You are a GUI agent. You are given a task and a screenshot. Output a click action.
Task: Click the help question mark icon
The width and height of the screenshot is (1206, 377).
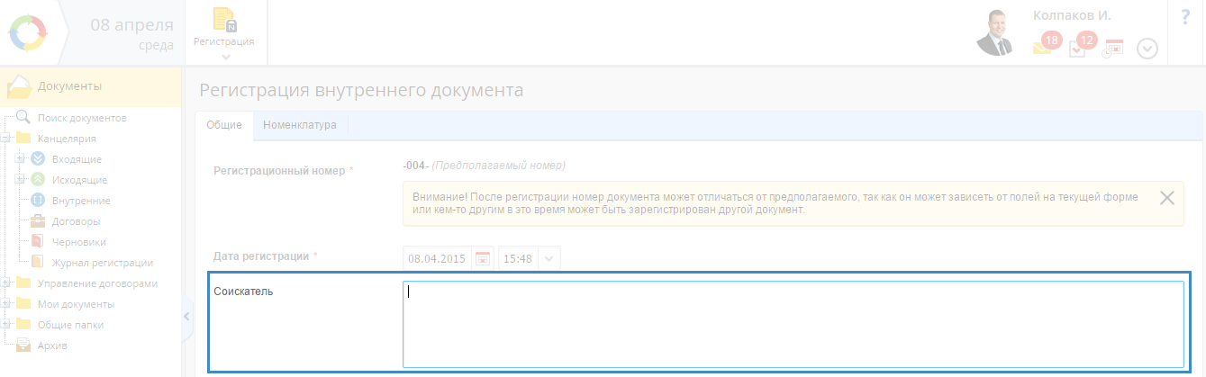[1185, 16]
